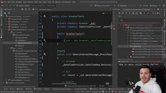Collapse 5.AdvancedTechniques folder in solution tree
The height and width of the screenshot is (93, 166).
click(6, 30)
